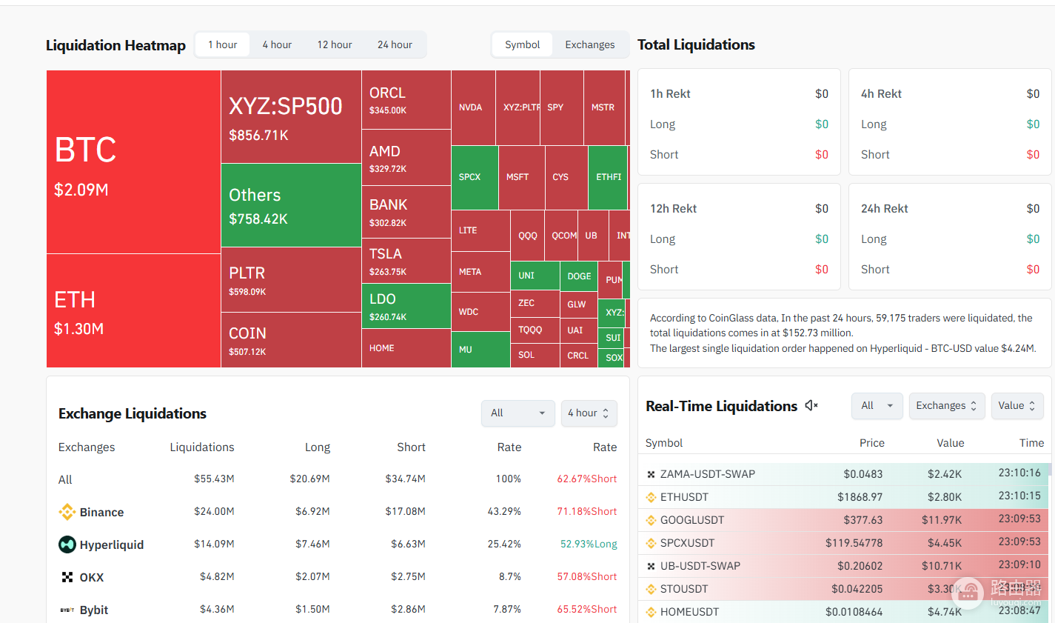Click the 1h Rekt card title
Screen dimensions: 1055x623
[670, 94]
